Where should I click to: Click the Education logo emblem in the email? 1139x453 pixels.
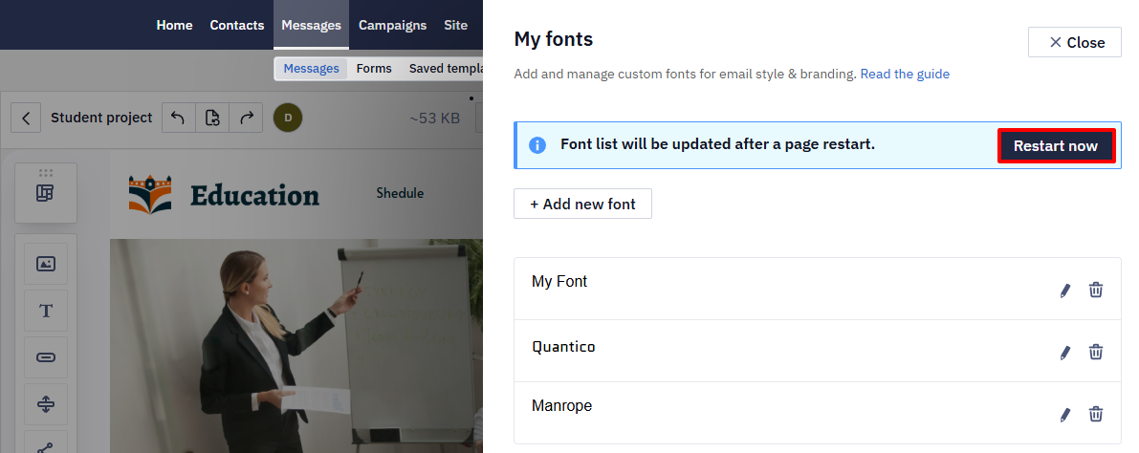[x=150, y=194]
